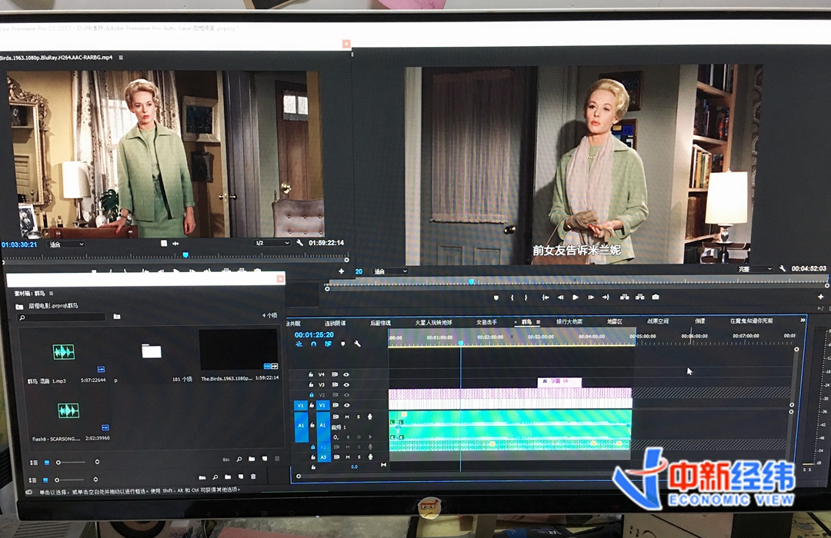The width and height of the screenshot is (831, 538).
Task: Open Program monitor zoom level dropdown
Action: 390,271
